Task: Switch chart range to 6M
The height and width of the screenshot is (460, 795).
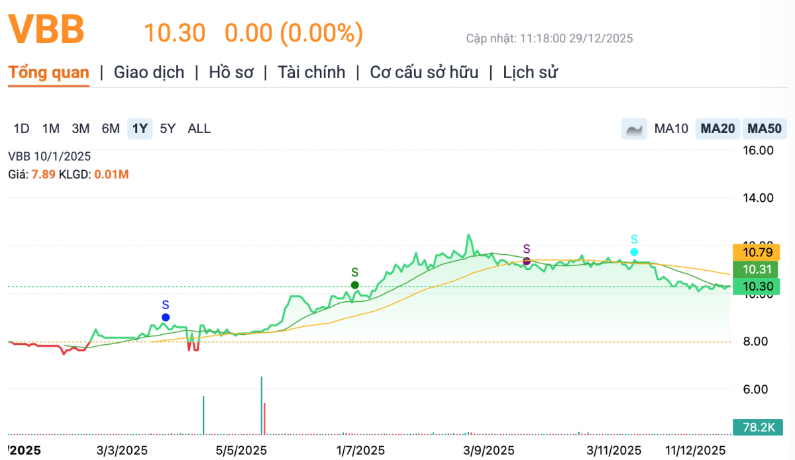Action: [111, 128]
